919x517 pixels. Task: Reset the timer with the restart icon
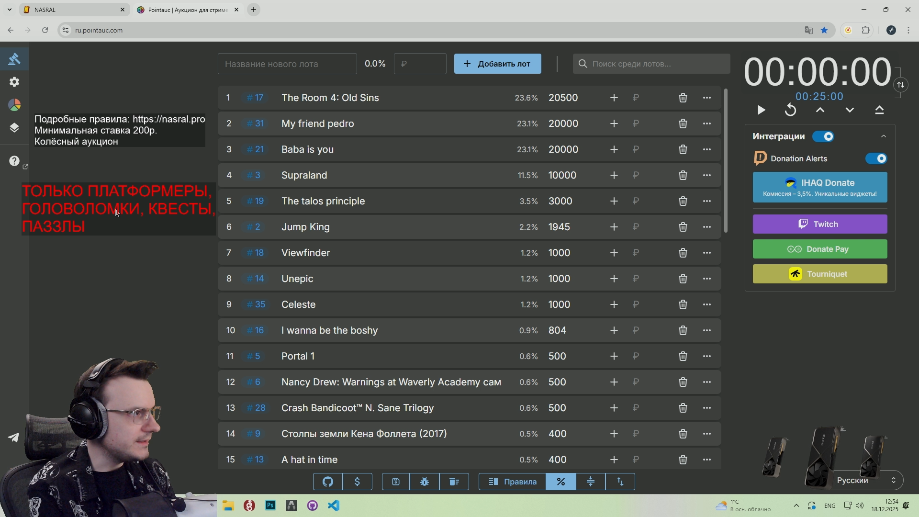coord(791,110)
